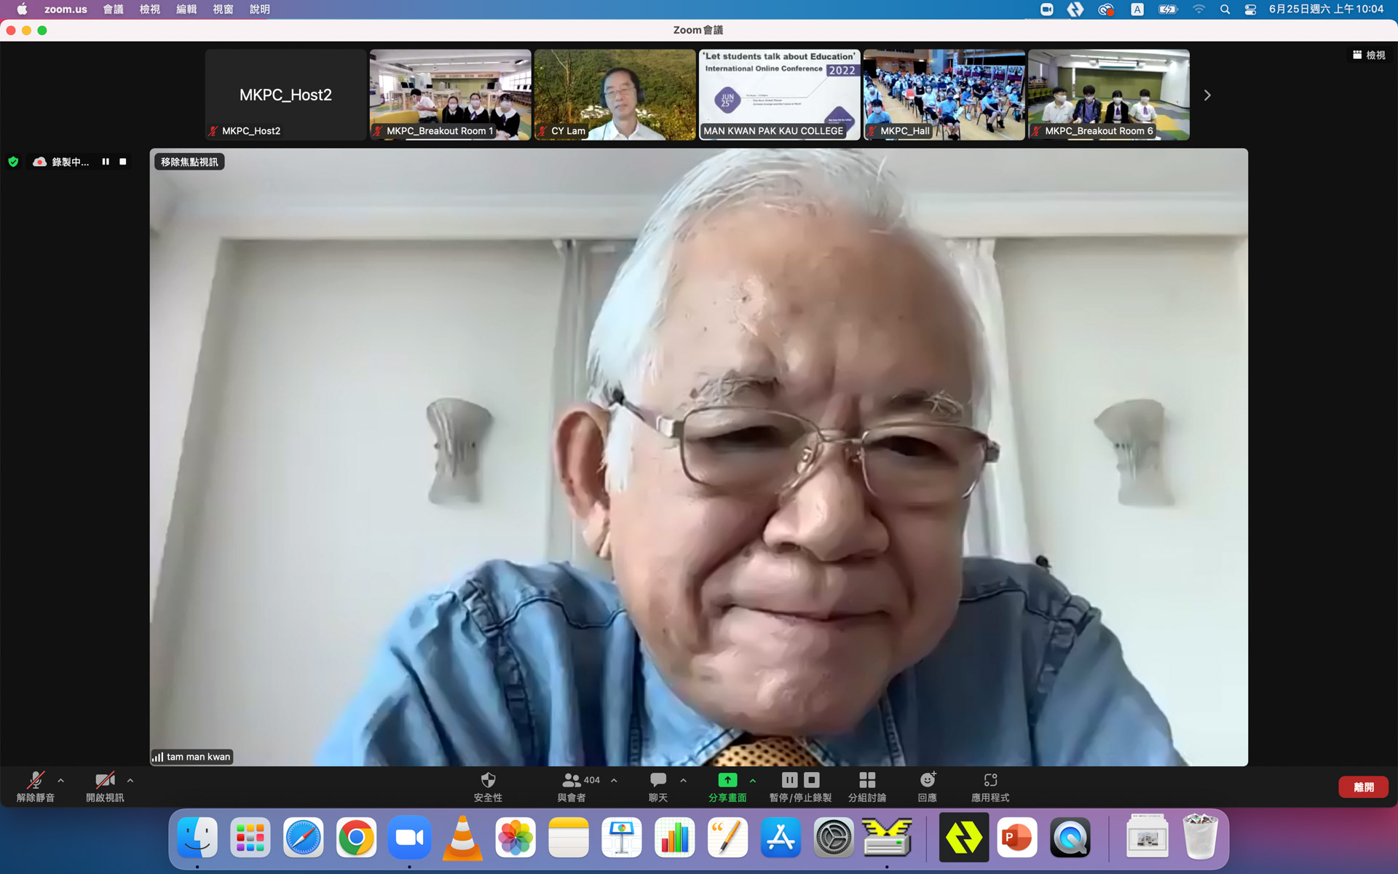The width and height of the screenshot is (1398, 874).
Task: Expand audio options arrow
Action: coord(61,781)
